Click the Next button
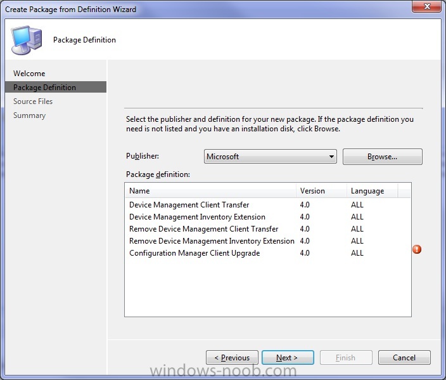This screenshot has width=446, height=380. pos(288,358)
